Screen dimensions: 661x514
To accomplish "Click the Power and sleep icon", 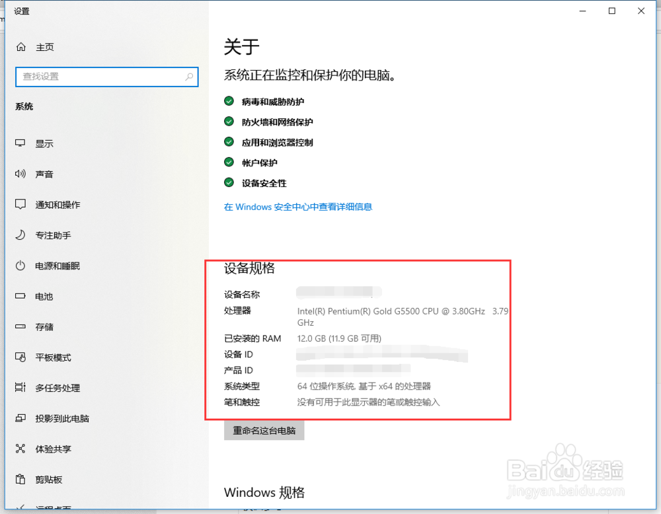I will pos(20,266).
